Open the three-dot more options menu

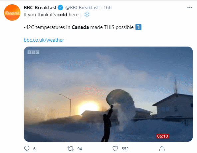190,8
